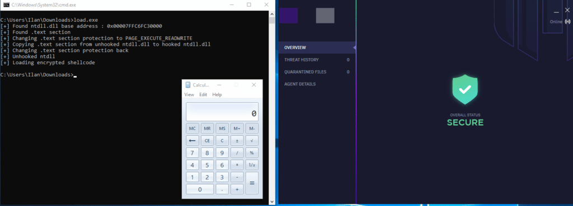Click the equals key
573x206 pixels.
click(252, 183)
